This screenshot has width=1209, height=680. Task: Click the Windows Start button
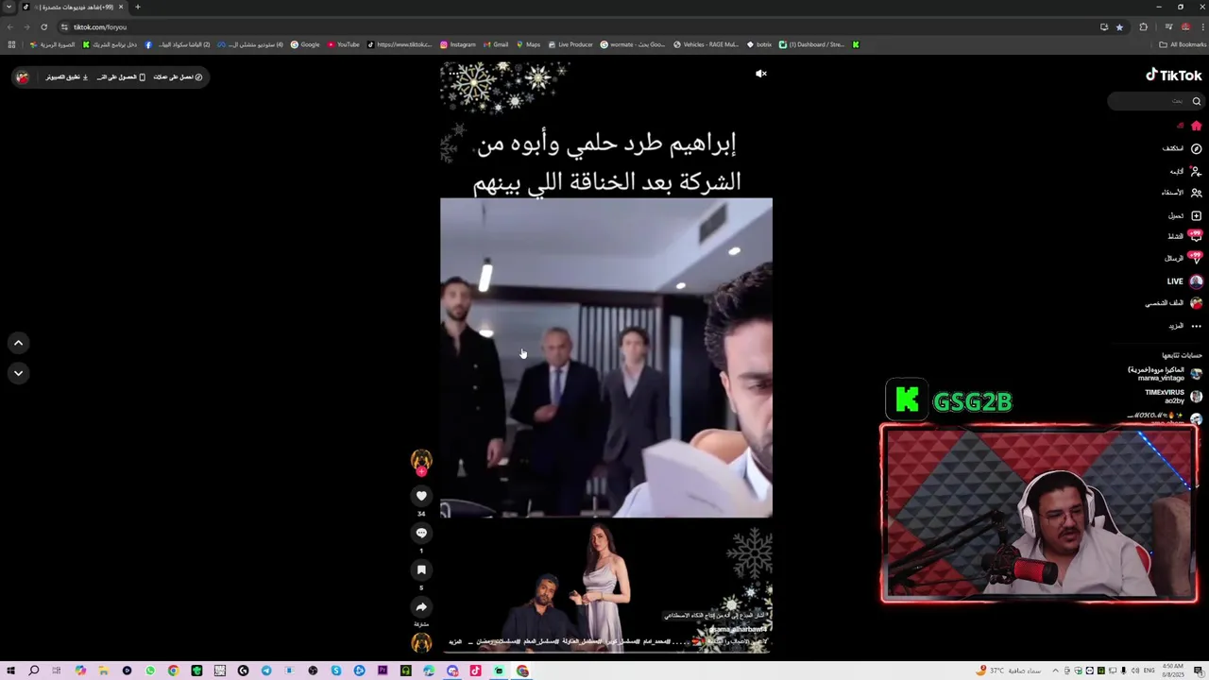[10, 671]
